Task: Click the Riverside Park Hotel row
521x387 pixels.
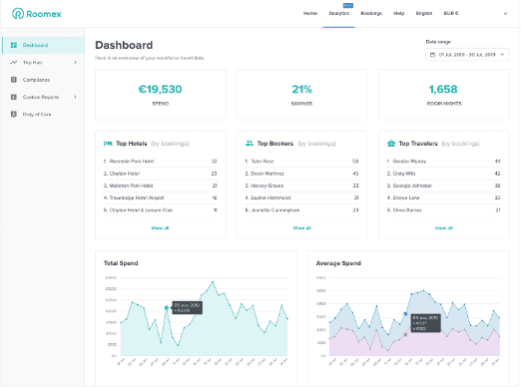Action: [161, 162]
